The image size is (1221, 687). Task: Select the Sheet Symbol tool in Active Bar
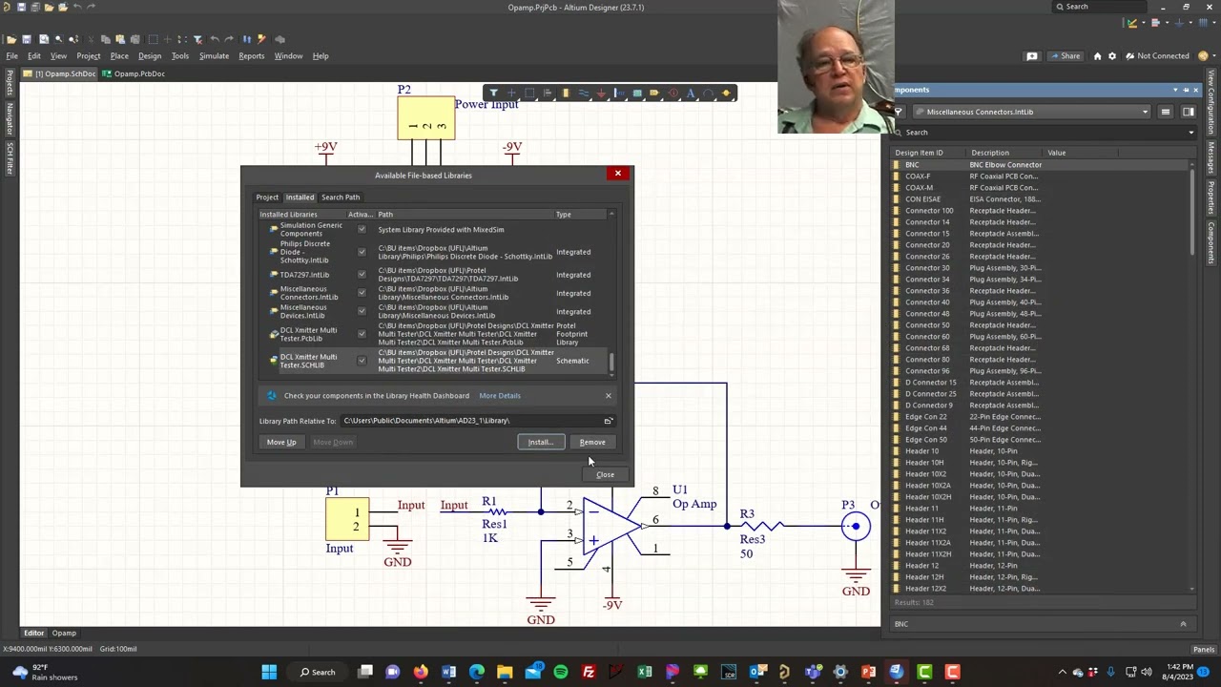click(x=637, y=94)
